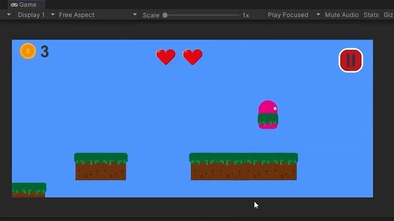The image size is (394, 221).
Task: Toggle the Stats overlay button
Action: (x=371, y=15)
